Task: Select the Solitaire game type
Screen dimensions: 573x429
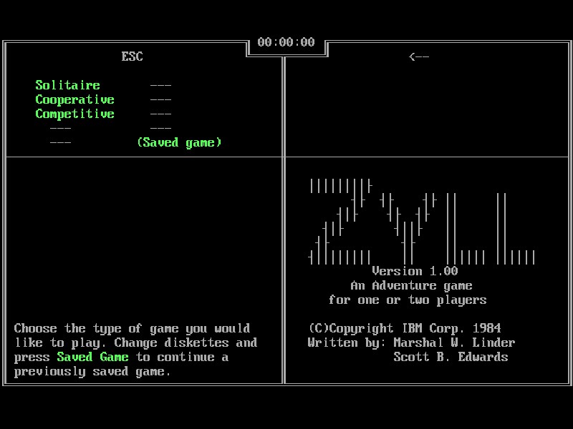Action: tap(67, 85)
